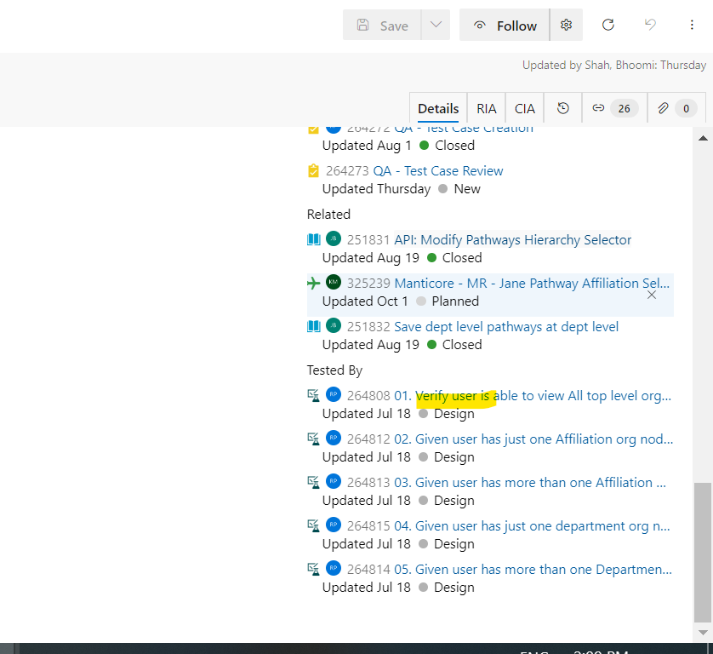This screenshot has width=713, height=654.
Task: Click the RP avatar badge on test 264808
Action: [x=333, y=394]
